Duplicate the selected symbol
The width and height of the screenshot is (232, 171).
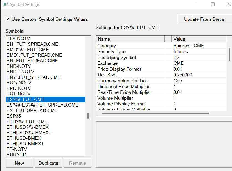coord(49,163)
